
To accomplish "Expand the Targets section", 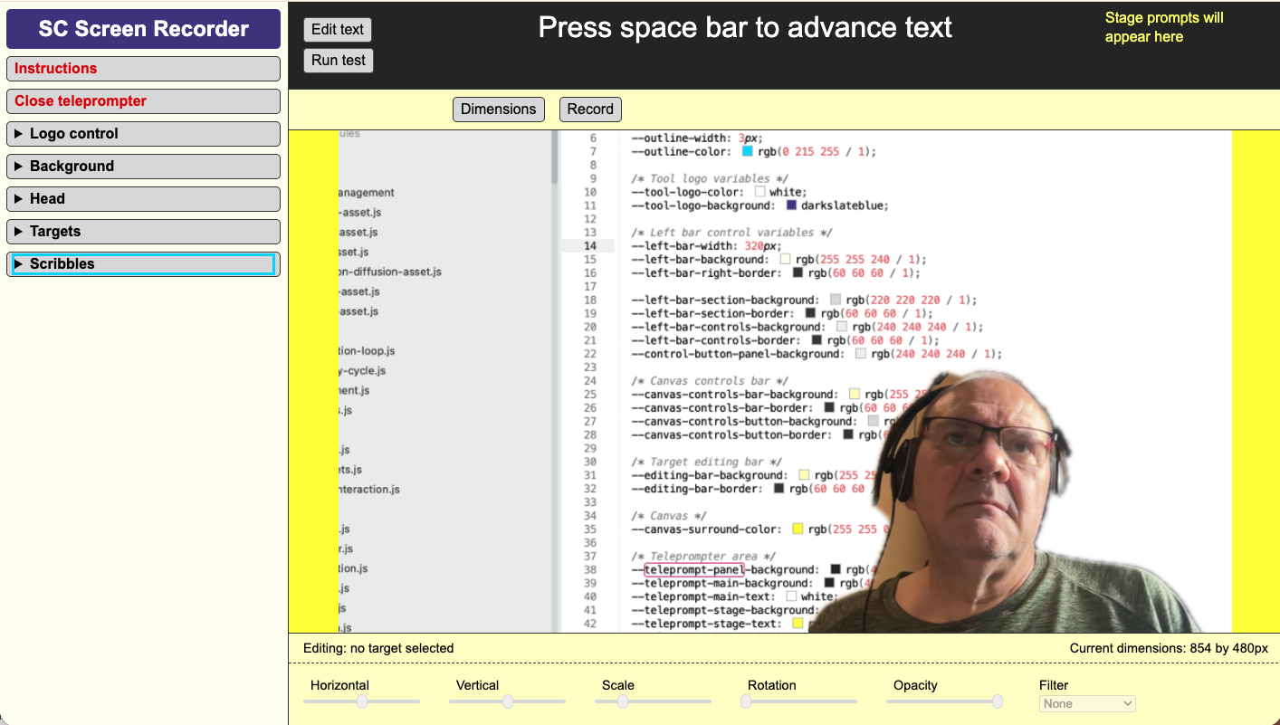I will [143, 231].
